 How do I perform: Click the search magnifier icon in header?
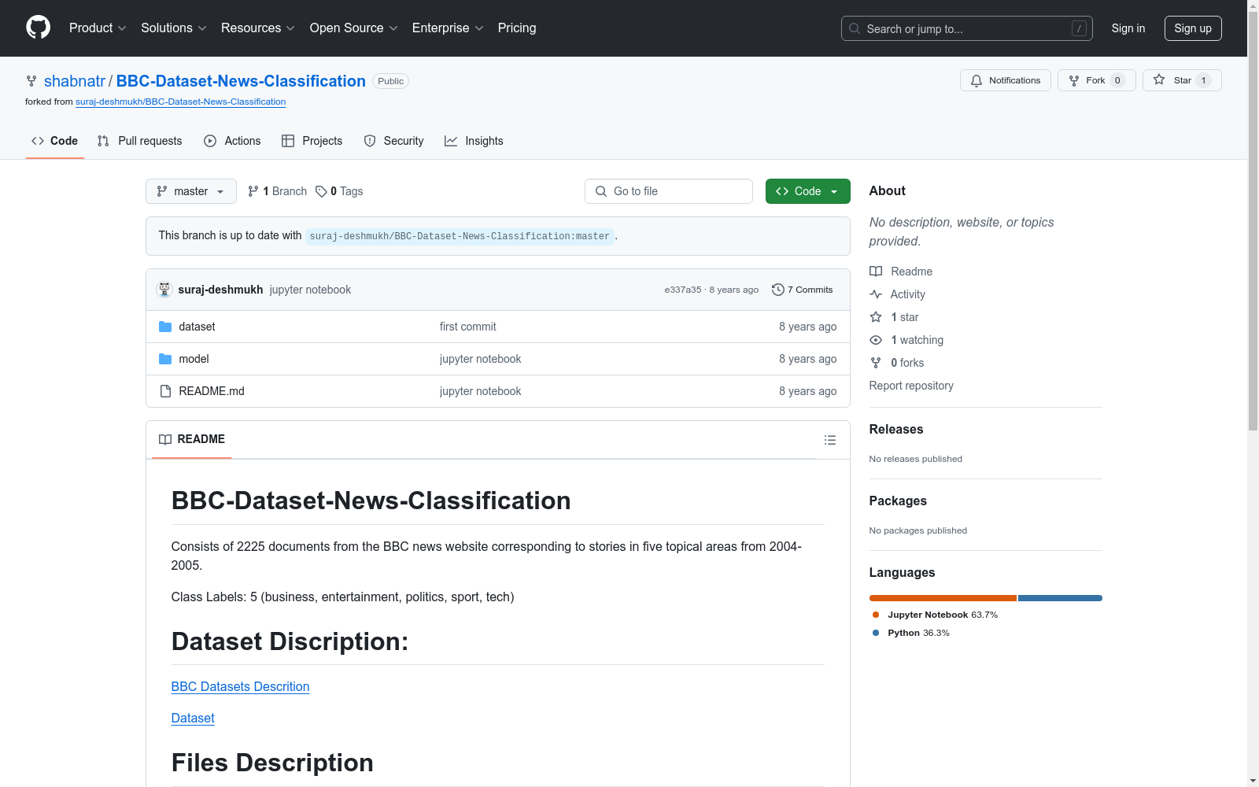pyautogui.click(x=855, y=28)
